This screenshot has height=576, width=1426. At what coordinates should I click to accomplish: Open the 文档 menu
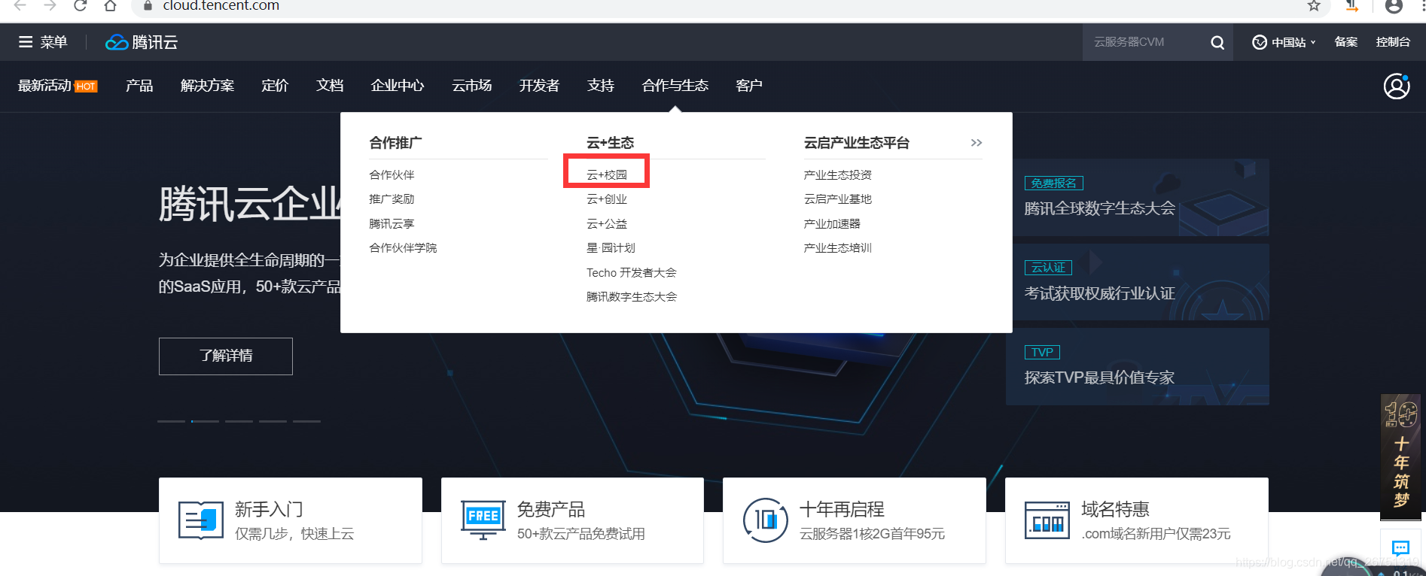(330, 86)
